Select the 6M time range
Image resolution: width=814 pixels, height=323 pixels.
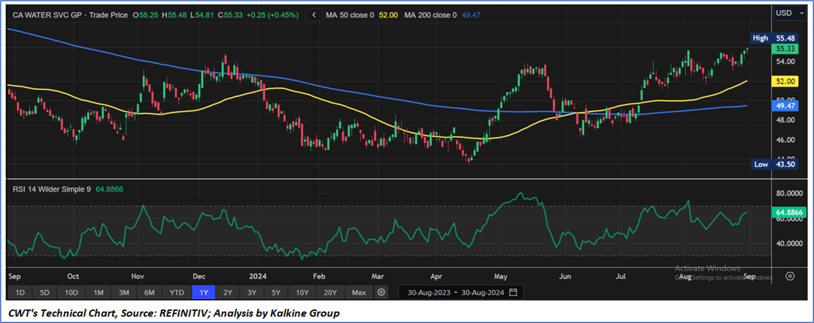click(x=150, y=292)
